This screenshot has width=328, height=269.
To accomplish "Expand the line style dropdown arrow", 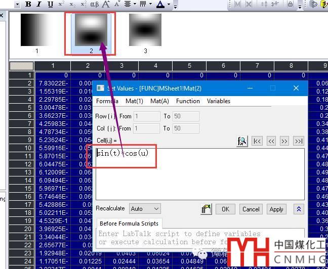I will (150, 4).
